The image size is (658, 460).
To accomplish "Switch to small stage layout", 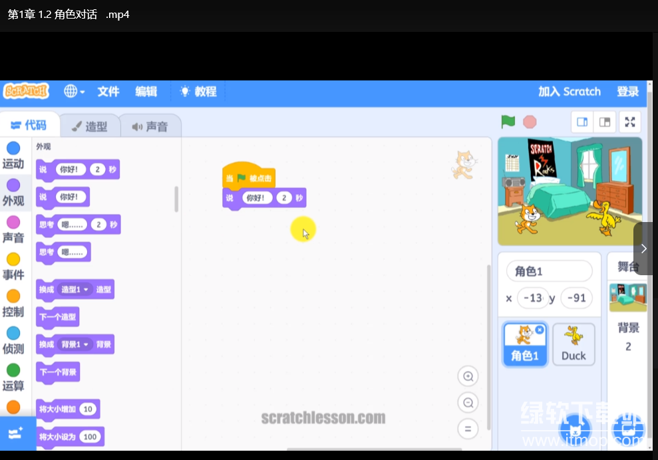I will (x=582, y=122).
